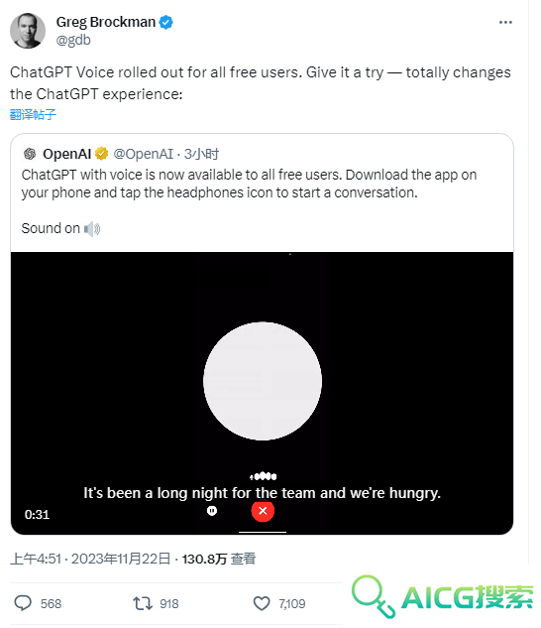The height and width of the screenshot is (628, 541).
Task: Click the repost arrows icon
Action: [142, 603]
